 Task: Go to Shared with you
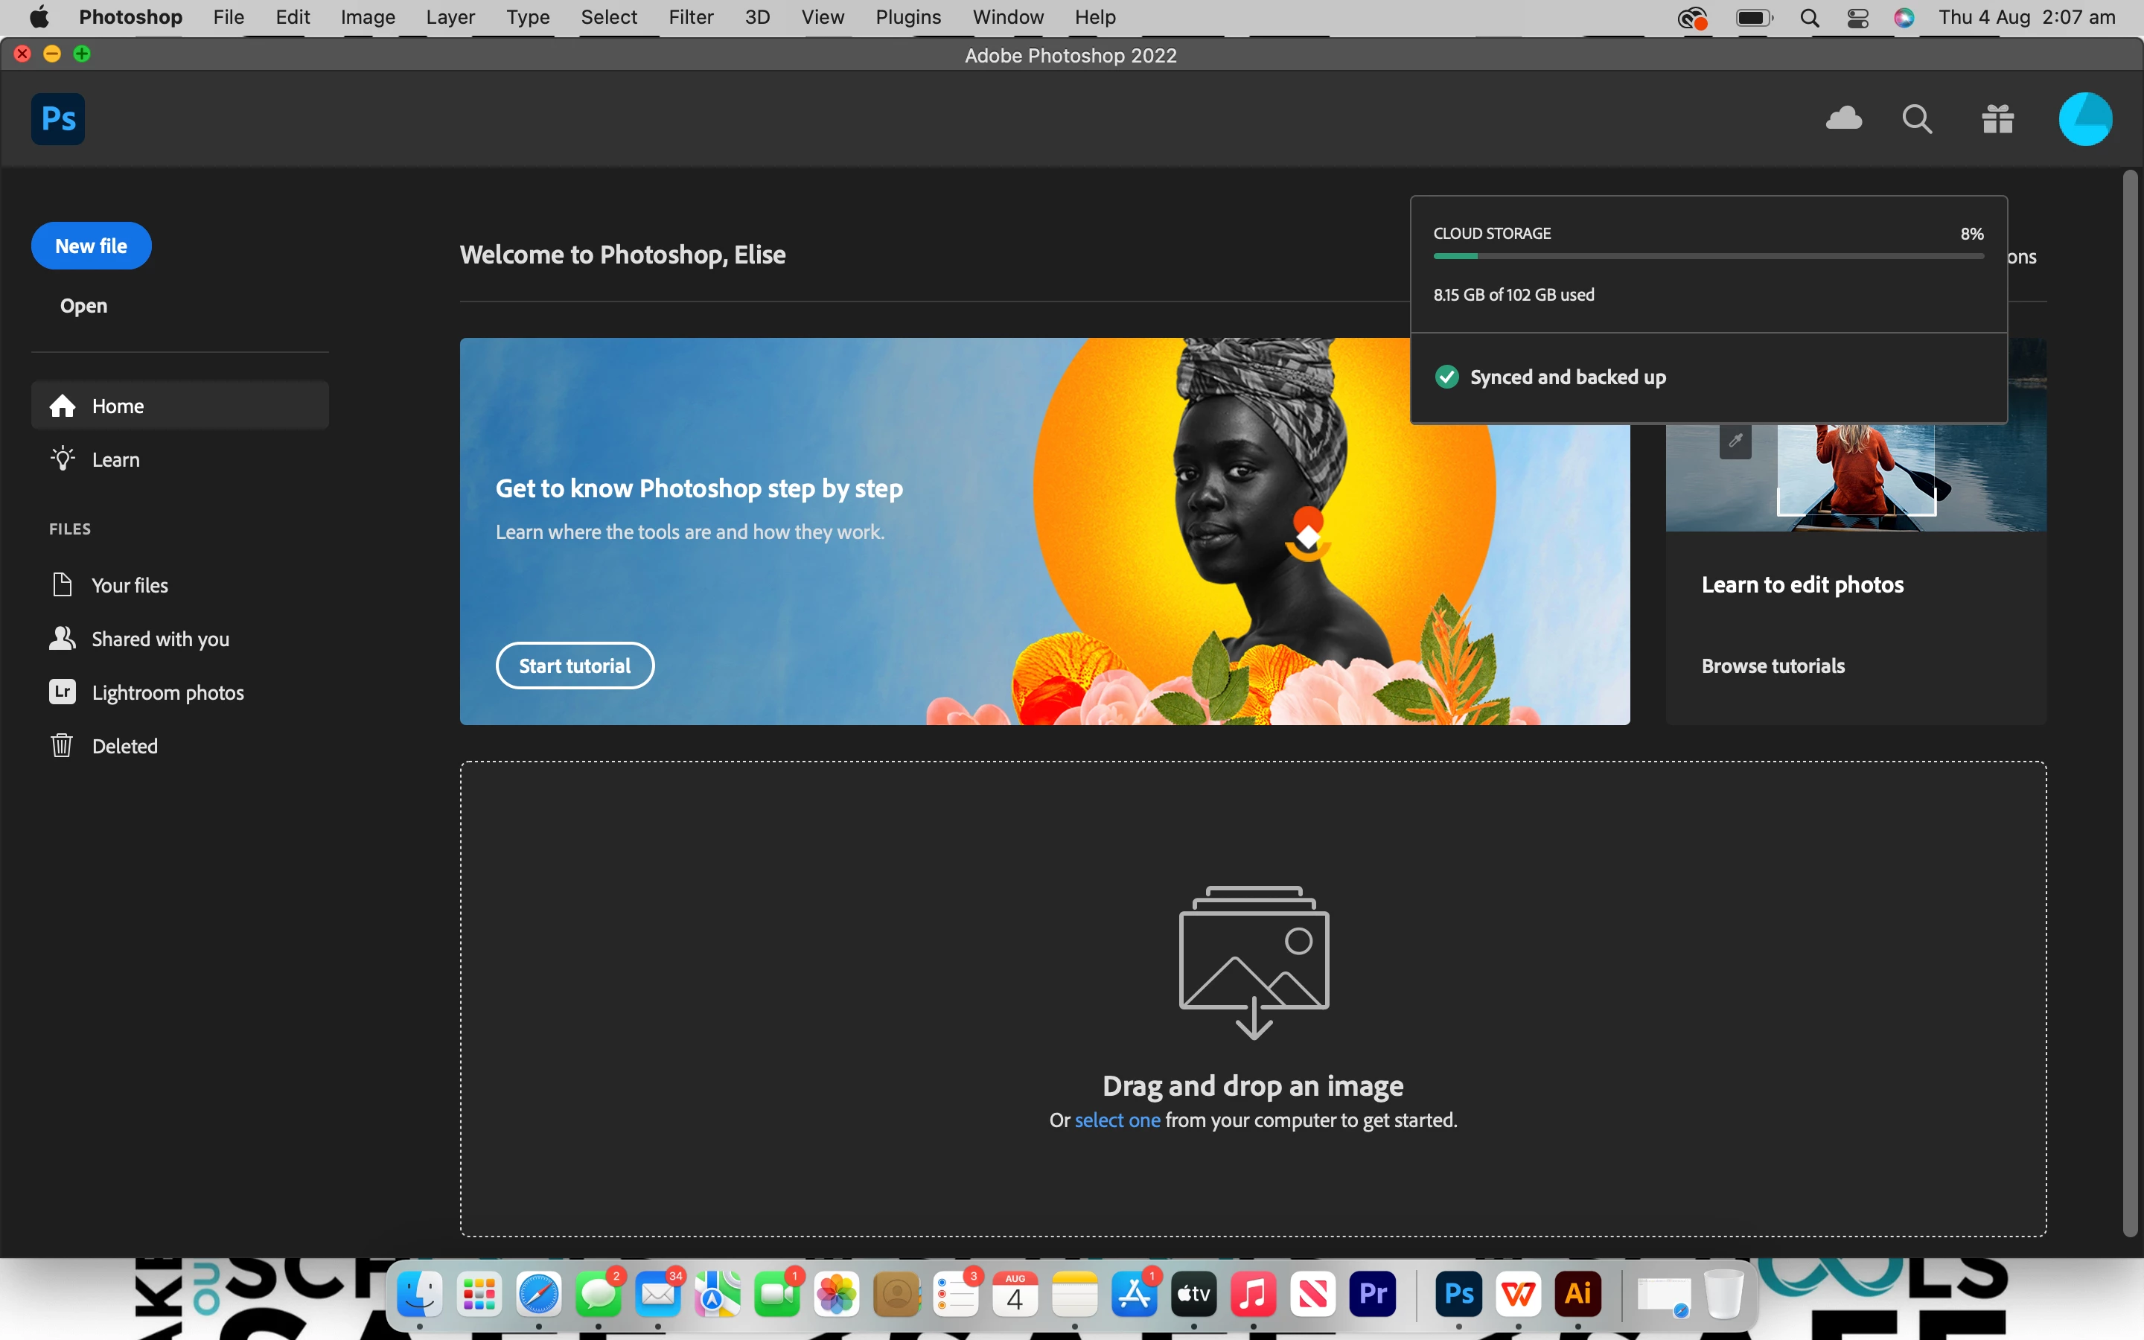click(x=159, y=639)
